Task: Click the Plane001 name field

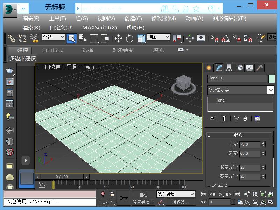Action: [x=237, y=78]
